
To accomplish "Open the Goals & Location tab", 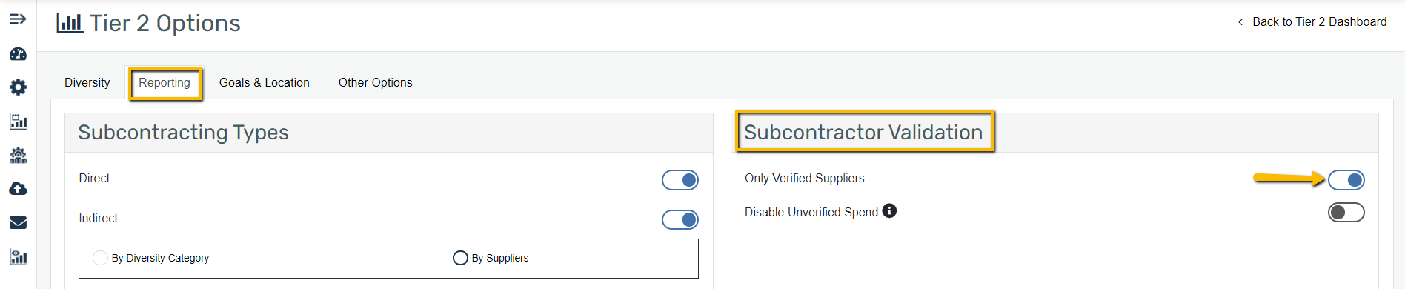I will pyautogui.click(x=265, y=82).
